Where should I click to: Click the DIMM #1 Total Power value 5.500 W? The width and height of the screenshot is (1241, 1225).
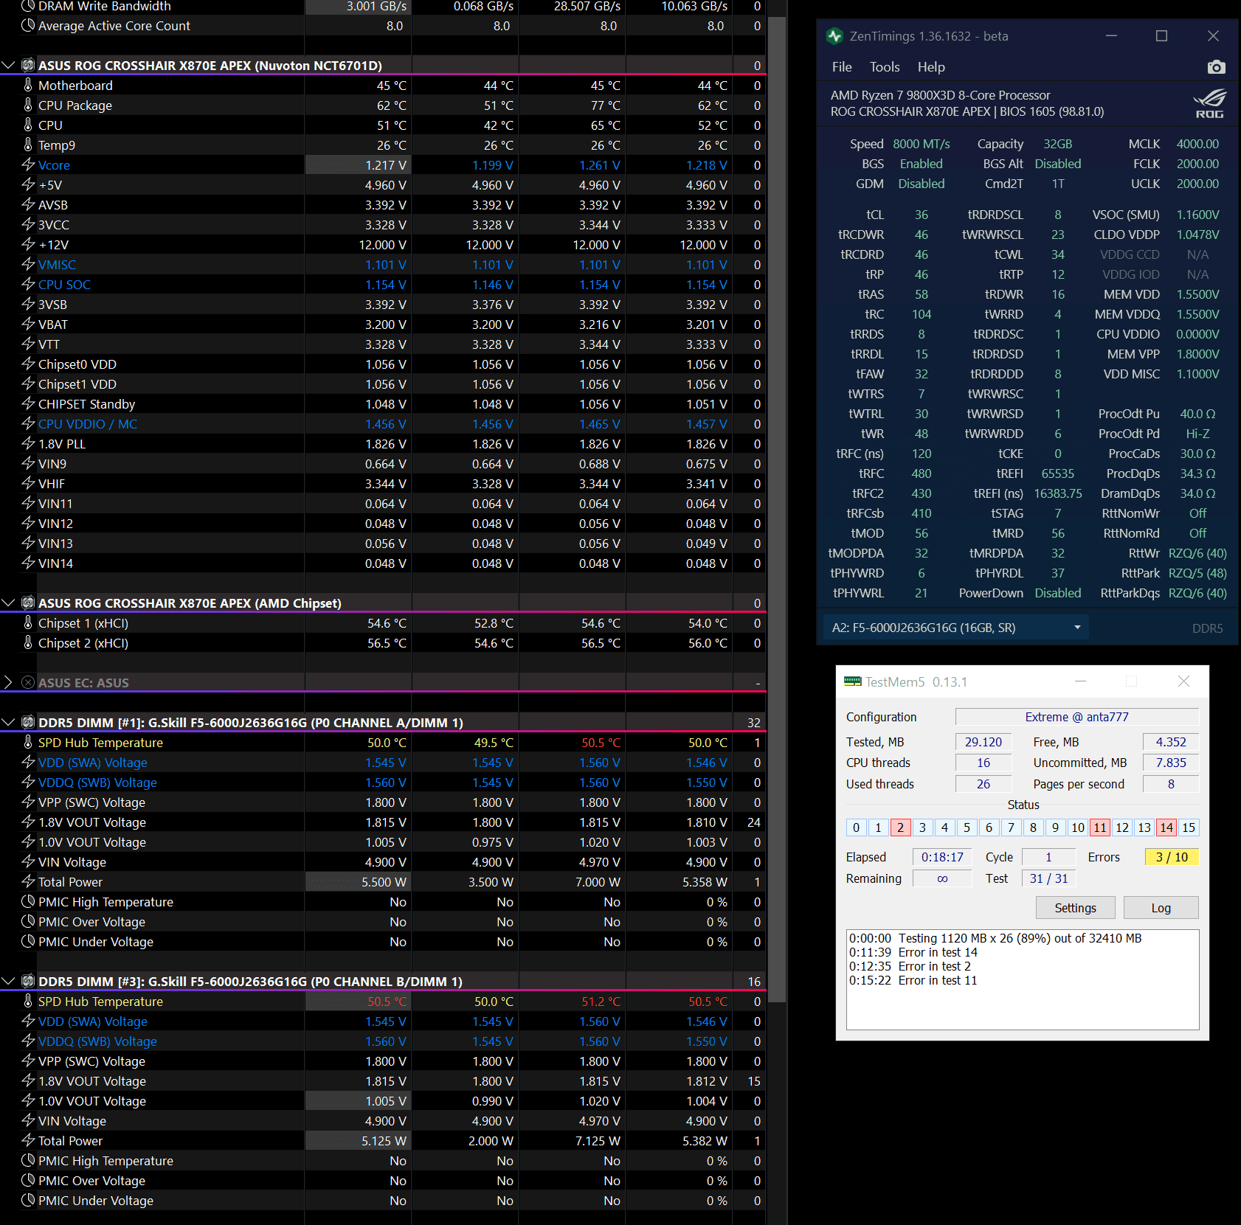coord(384,882)
